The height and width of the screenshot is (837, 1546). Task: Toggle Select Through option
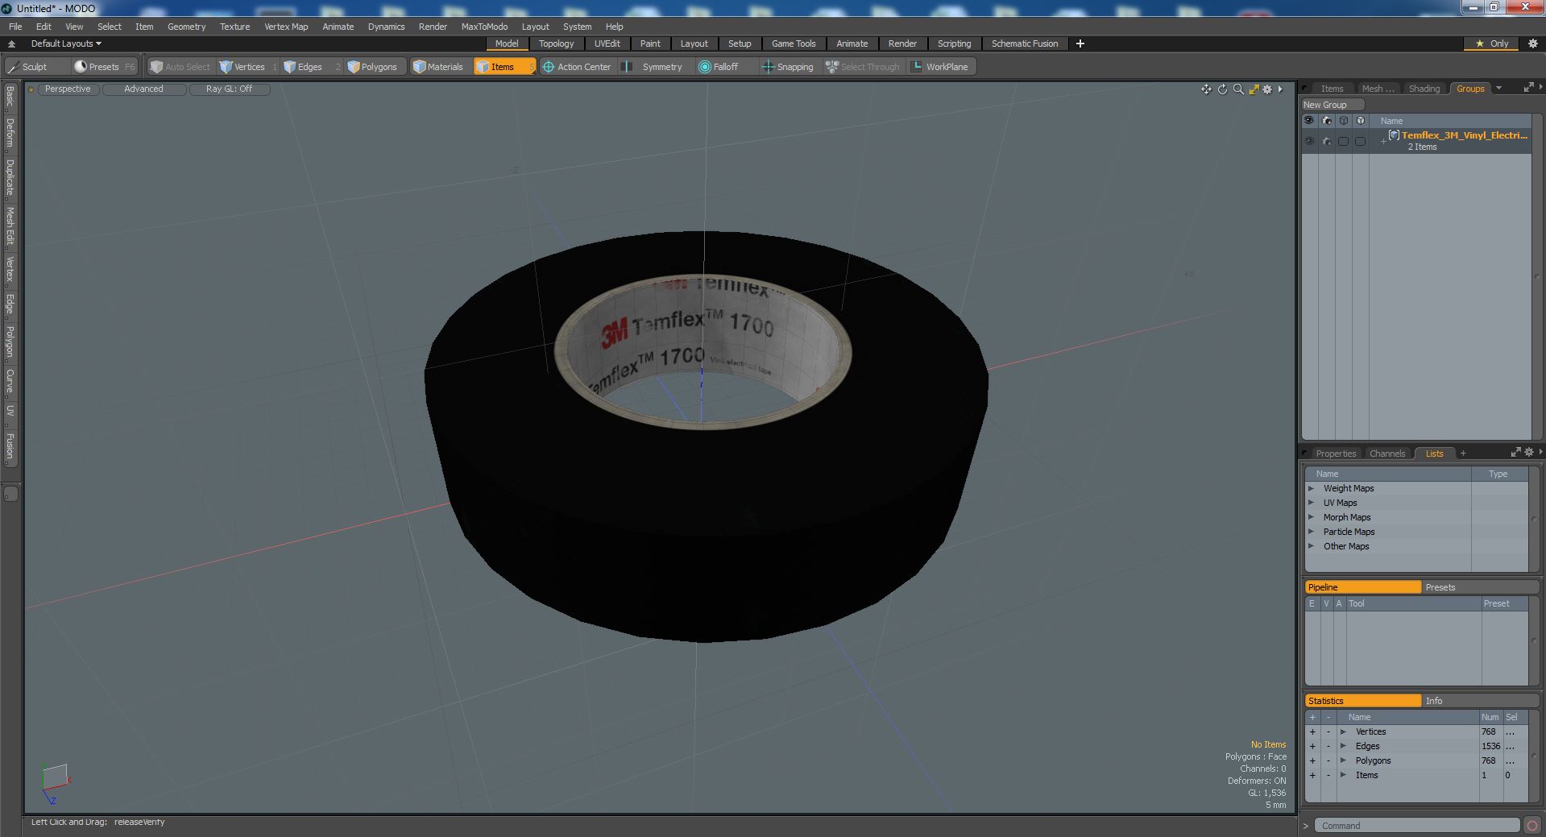click(862, 67)
